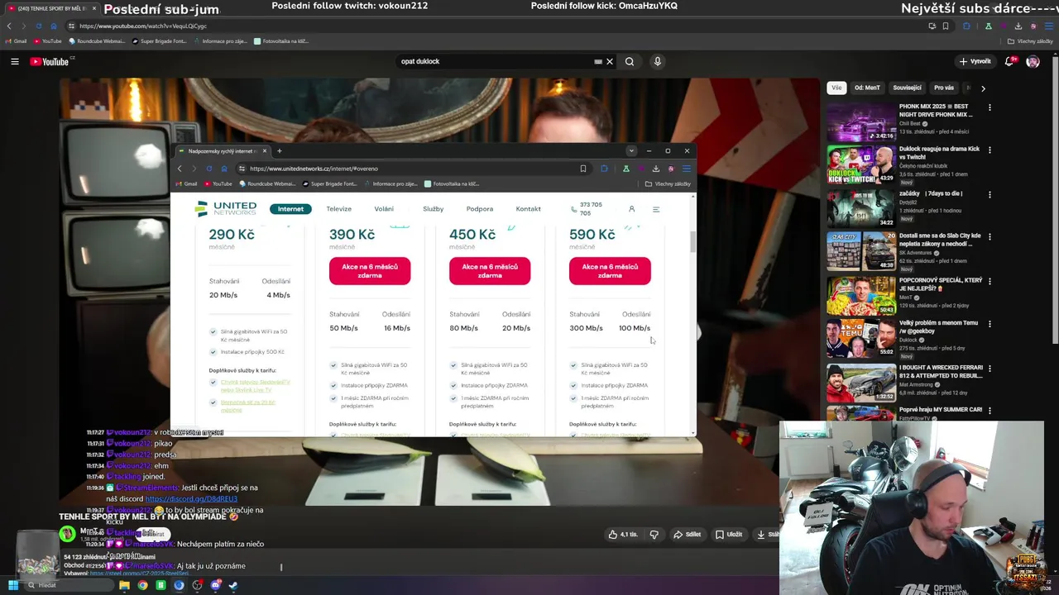Click the Uložit save button
The width and height of the screenshot is (1059, 595).
click(729, 534)
